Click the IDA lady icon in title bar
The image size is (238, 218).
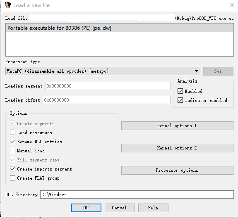tap(8, 5)
